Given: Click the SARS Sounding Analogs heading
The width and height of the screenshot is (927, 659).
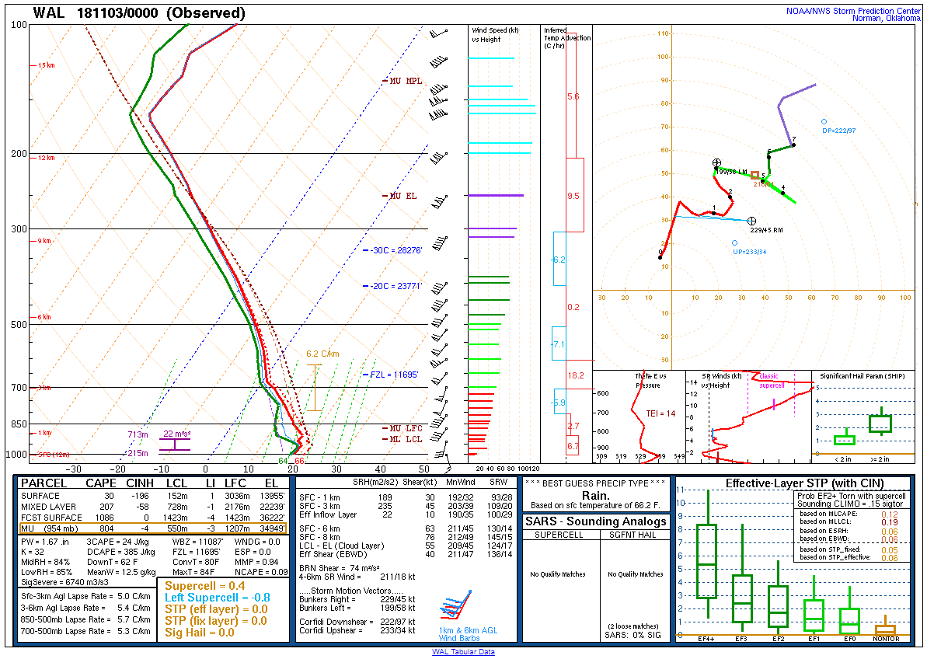Looking at the screenshot, I should click(596, 521).
